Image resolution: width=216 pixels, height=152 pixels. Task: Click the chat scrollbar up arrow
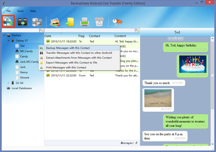point(213,39)
